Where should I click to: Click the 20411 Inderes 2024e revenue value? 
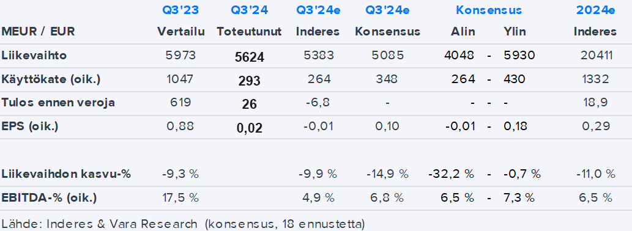(x=597, y=55)
